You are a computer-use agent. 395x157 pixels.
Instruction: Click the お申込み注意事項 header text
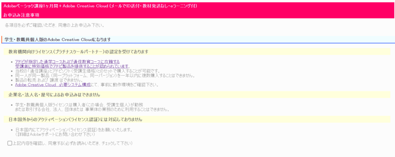[x=21, y=15]
